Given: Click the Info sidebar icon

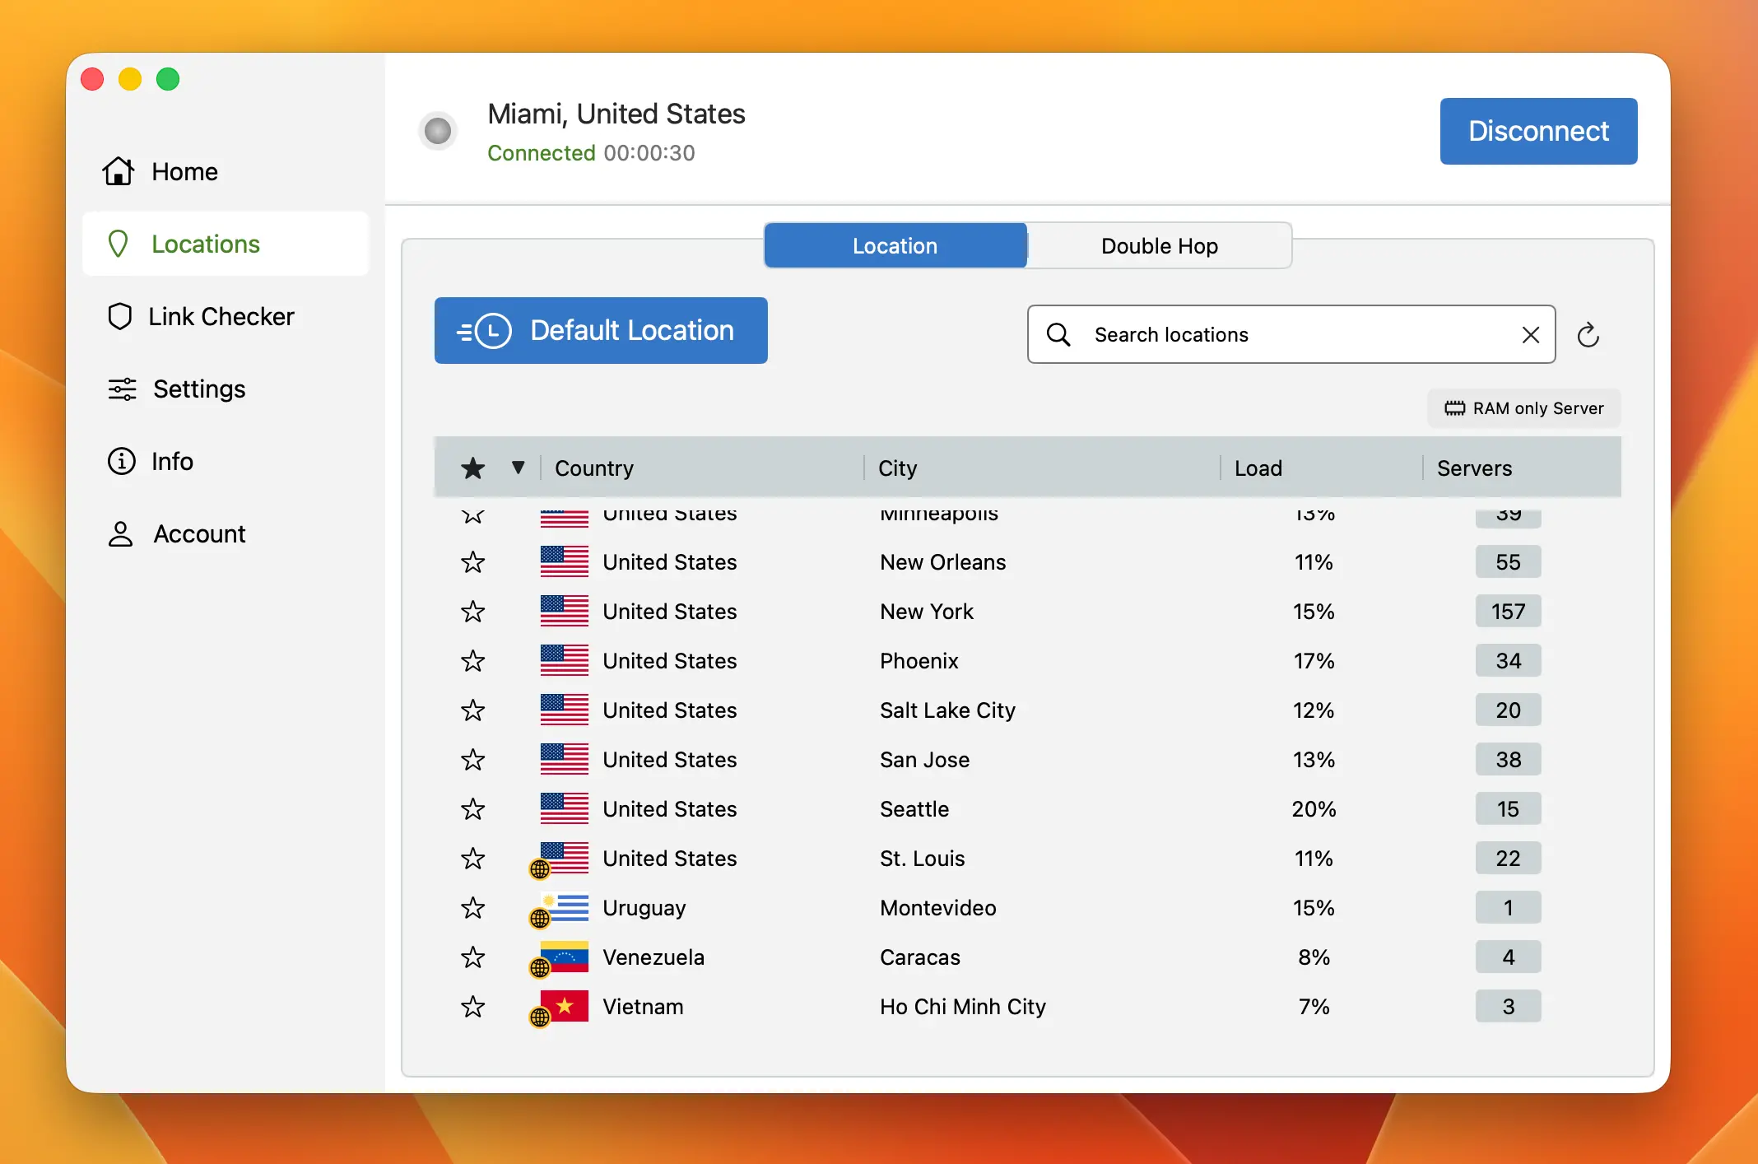Looking at the screenshot, I should (120, 461).
